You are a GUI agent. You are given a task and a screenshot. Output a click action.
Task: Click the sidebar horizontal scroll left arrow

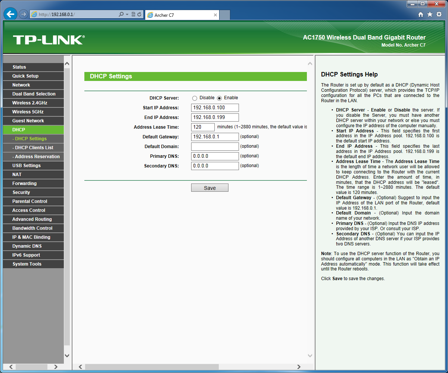tap(11, 367)
